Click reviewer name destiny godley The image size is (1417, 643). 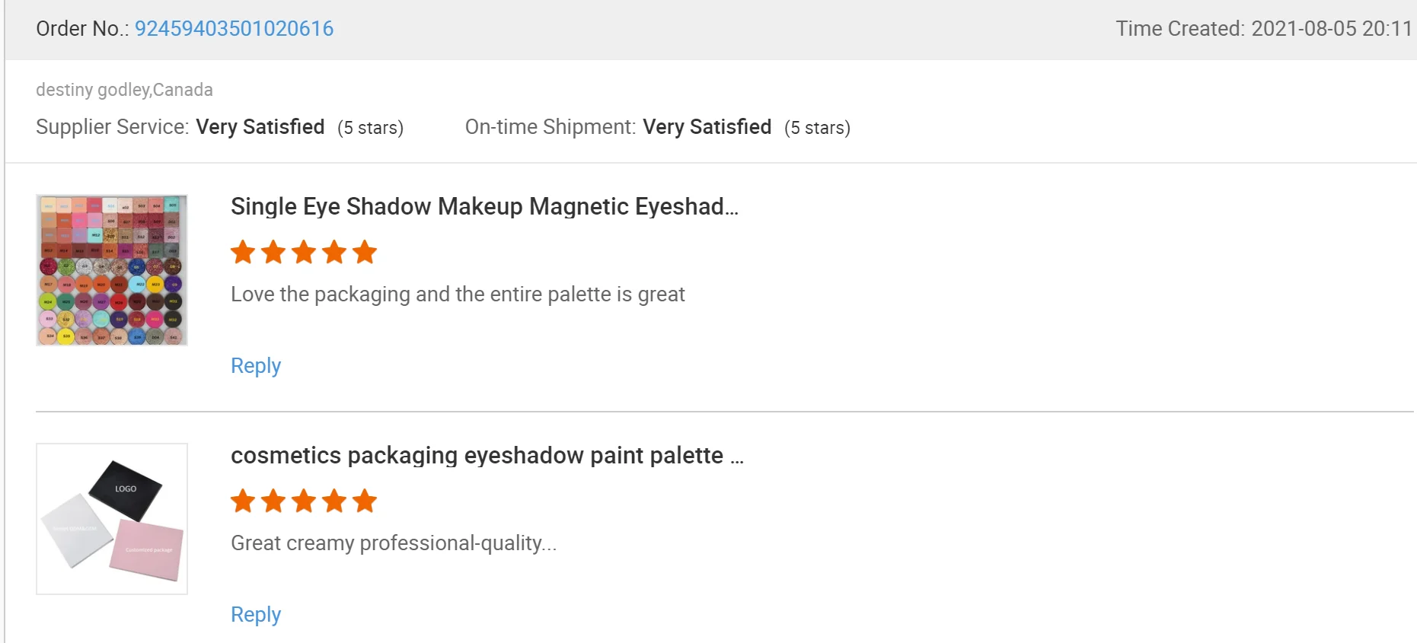click(x=92, y=90)
